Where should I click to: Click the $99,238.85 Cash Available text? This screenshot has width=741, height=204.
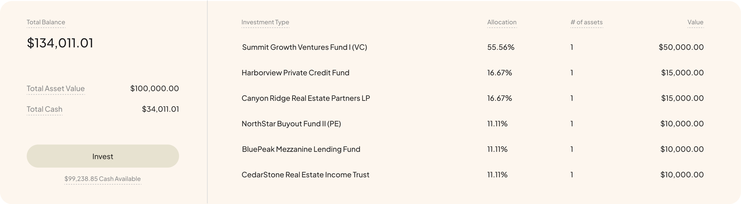point(103,179)
